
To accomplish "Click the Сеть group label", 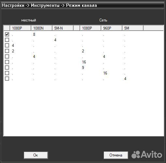I will (103, 20).
